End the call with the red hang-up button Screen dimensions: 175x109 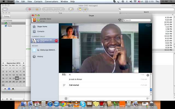[56, 41]
